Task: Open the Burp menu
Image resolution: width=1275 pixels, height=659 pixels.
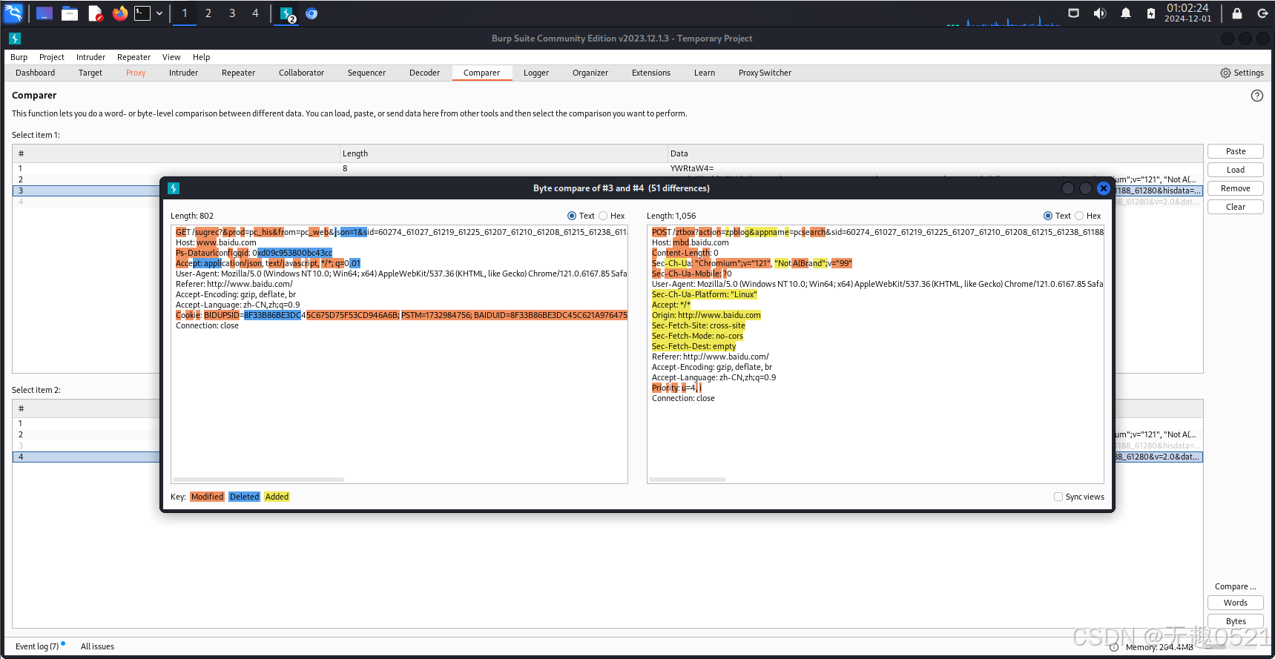Action: click(19, 57)
